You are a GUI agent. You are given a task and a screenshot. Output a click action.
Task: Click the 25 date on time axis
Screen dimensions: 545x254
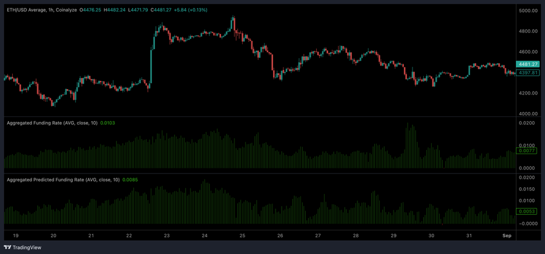(x=242, y=235)
